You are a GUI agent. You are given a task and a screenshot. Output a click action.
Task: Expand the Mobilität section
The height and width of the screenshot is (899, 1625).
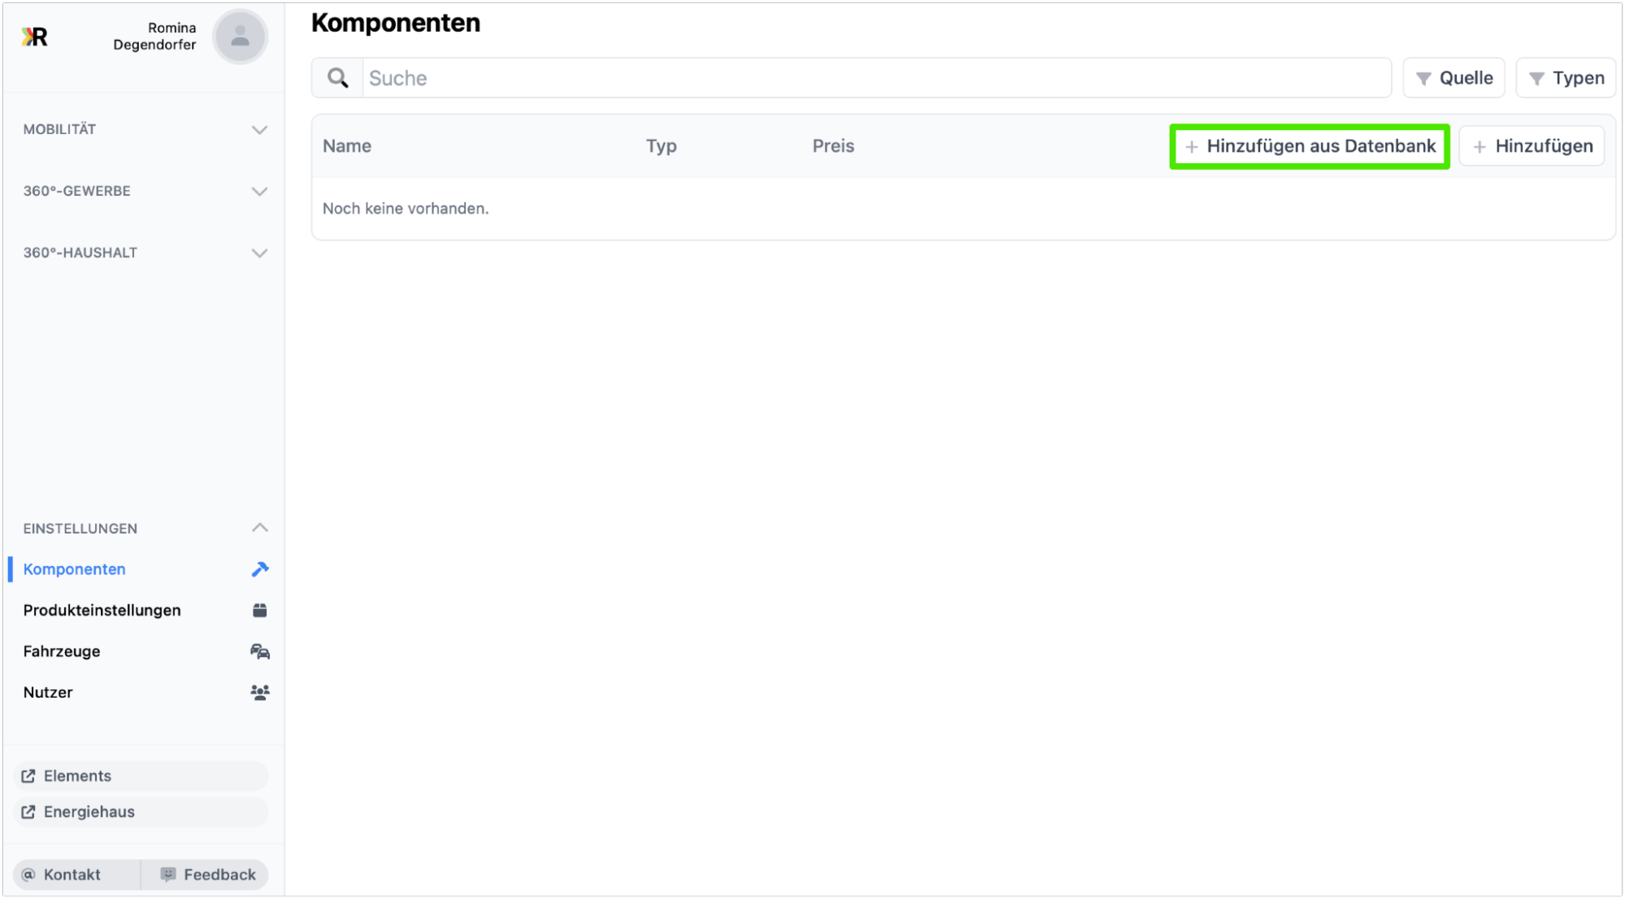259,130
